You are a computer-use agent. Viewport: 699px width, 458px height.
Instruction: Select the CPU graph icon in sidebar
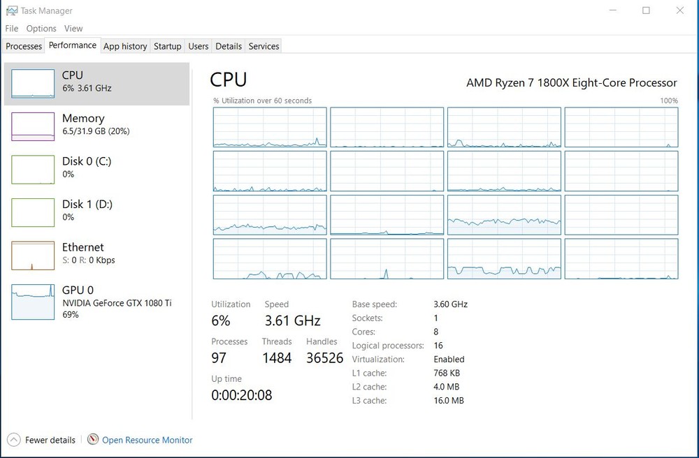[32, 82]
